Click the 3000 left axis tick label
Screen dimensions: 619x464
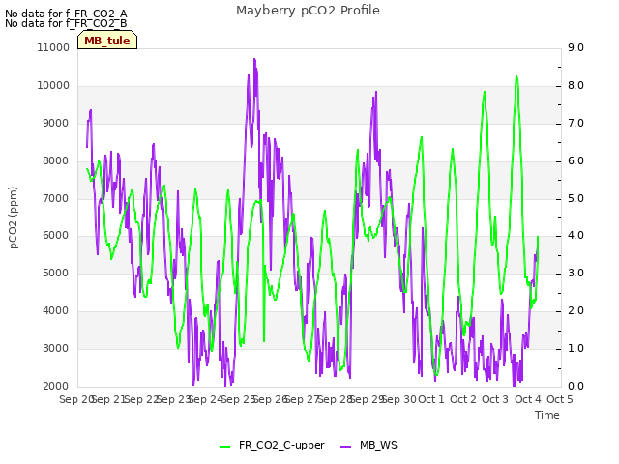56,348
